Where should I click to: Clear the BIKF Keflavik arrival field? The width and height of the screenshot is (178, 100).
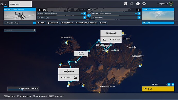pos(136,14)
